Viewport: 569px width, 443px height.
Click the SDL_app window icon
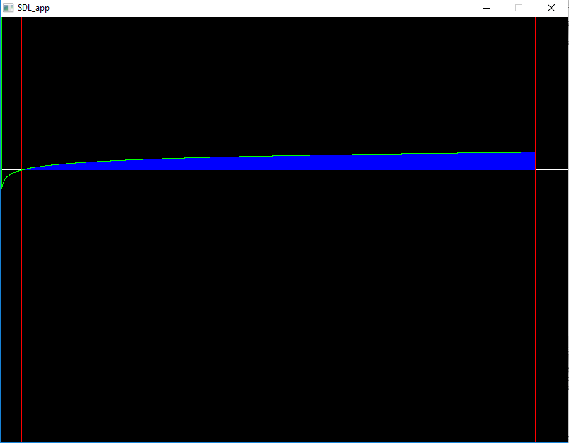pos(9,8)
